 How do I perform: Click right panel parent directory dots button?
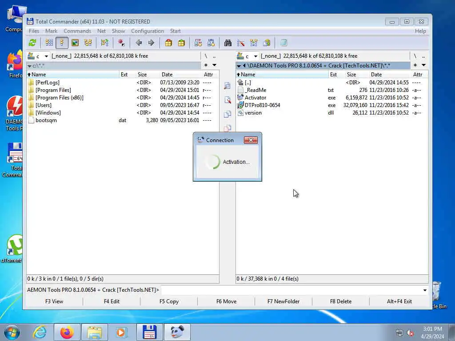423,56
